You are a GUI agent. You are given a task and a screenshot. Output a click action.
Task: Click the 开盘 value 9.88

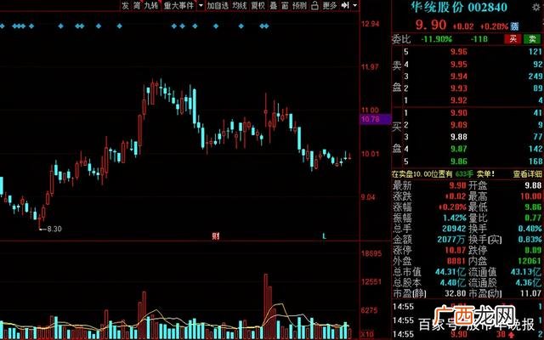(533, 185)
